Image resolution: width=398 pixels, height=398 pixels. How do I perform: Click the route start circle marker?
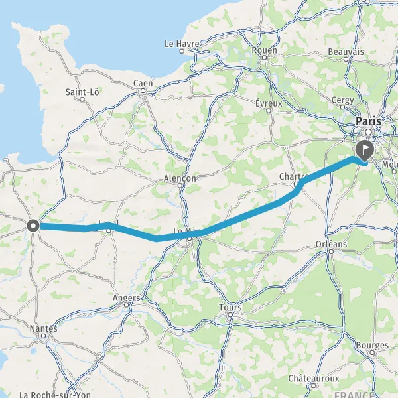coord(33,226)
